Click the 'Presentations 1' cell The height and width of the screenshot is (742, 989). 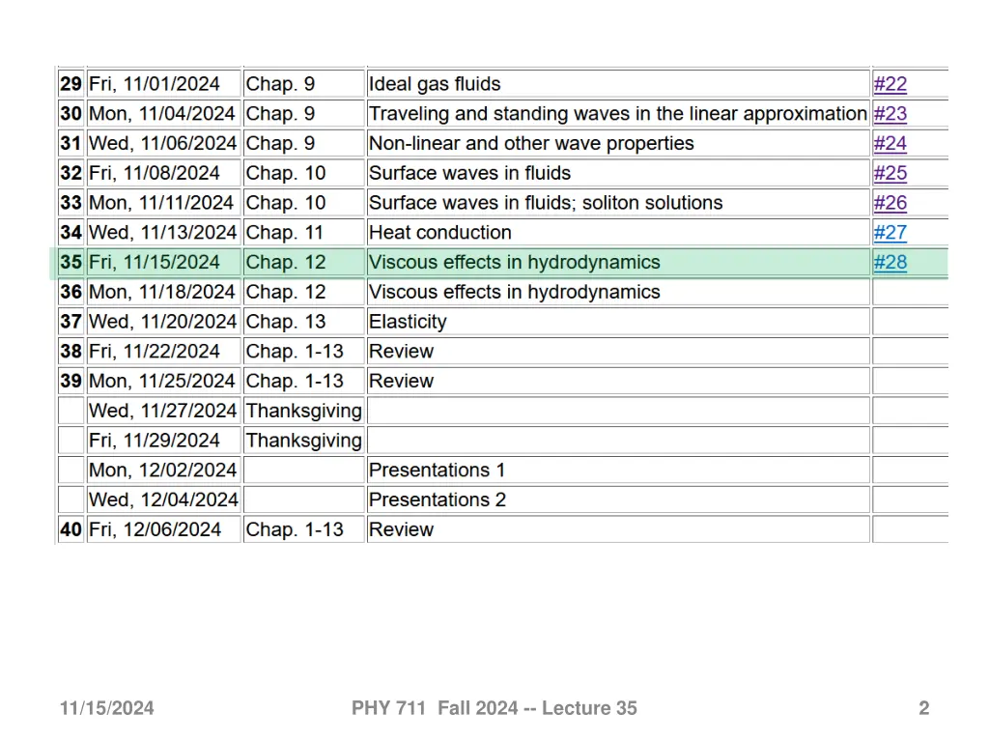tap(437, 471)
